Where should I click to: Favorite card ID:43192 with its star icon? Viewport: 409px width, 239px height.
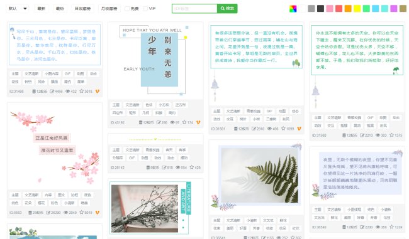click(184, 122)
